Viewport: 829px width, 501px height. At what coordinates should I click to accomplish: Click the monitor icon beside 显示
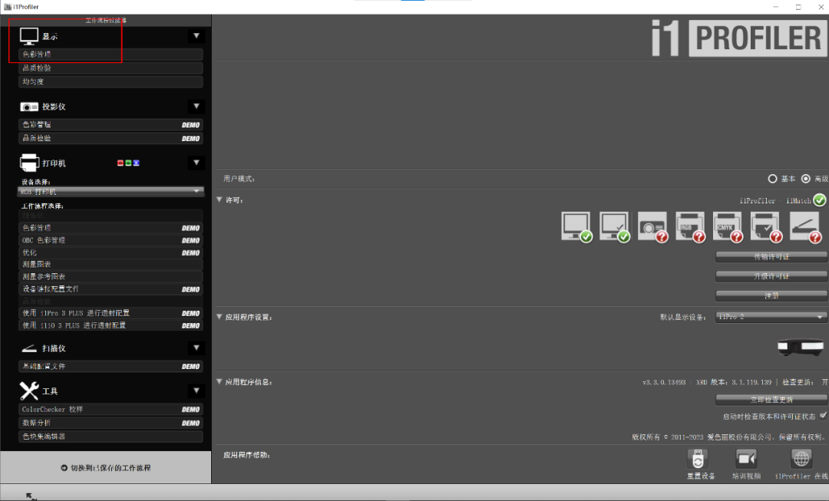pos(29,36)
